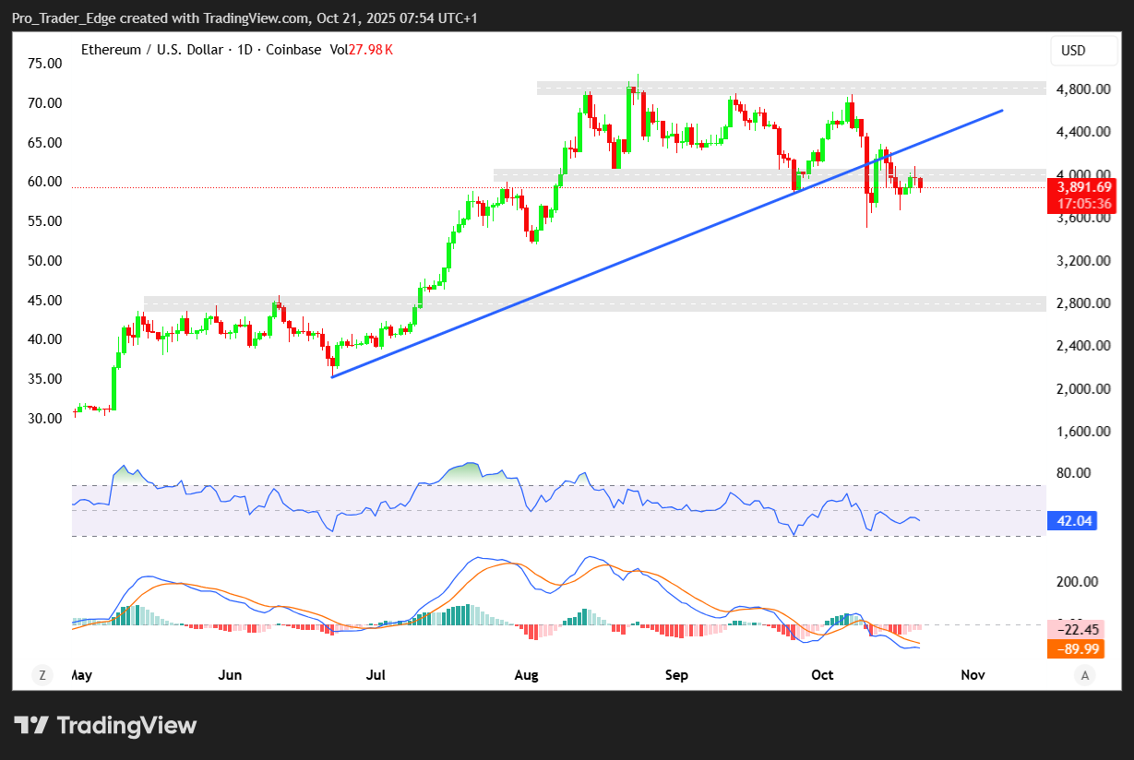Click the Nov label on time axis
Image resolution: width=1134 pixels, height=760 pixels.
point(973,675)
